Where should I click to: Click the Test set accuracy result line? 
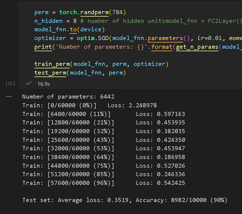pyautogui.click(x=125, y=200)
